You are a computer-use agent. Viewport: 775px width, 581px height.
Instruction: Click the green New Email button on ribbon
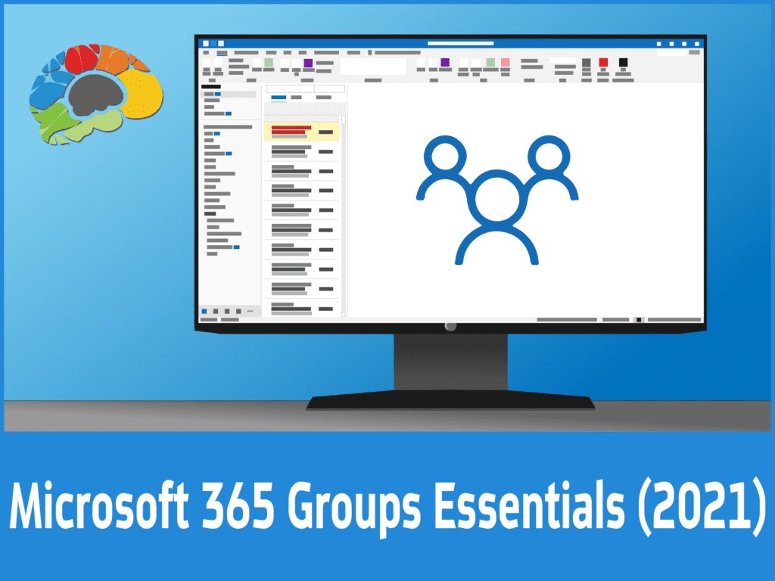pyautogui.click(x=269, y=62)
